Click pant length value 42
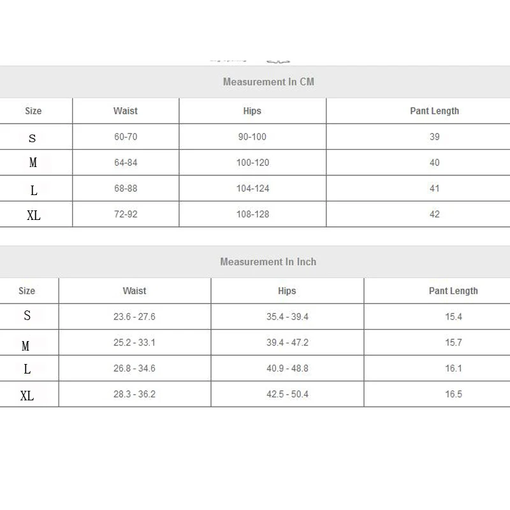The image size is (510, 510). 434,214
